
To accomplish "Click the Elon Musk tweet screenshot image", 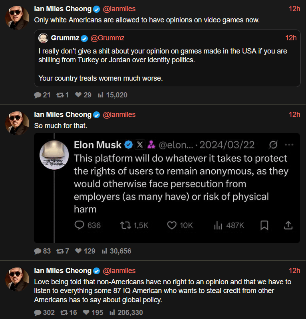I will click(167, 188).
